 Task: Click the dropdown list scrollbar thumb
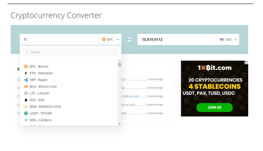(x=120, y=65)
